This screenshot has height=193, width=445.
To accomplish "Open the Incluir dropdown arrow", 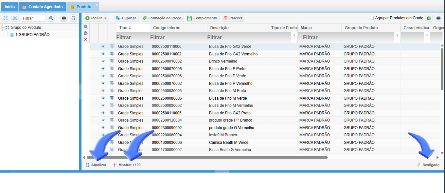I will (105, 18).
